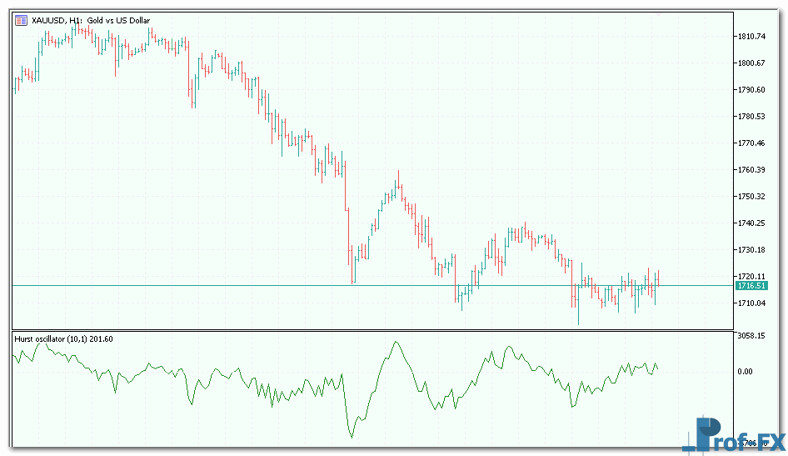
Task: Click the 1800.67 price scale label
Action: click(751, 63)
